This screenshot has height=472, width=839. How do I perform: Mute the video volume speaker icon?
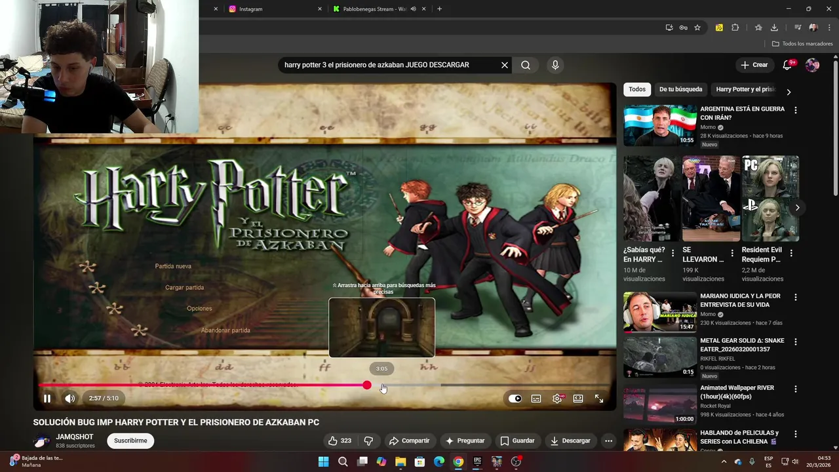coord(70,399)
